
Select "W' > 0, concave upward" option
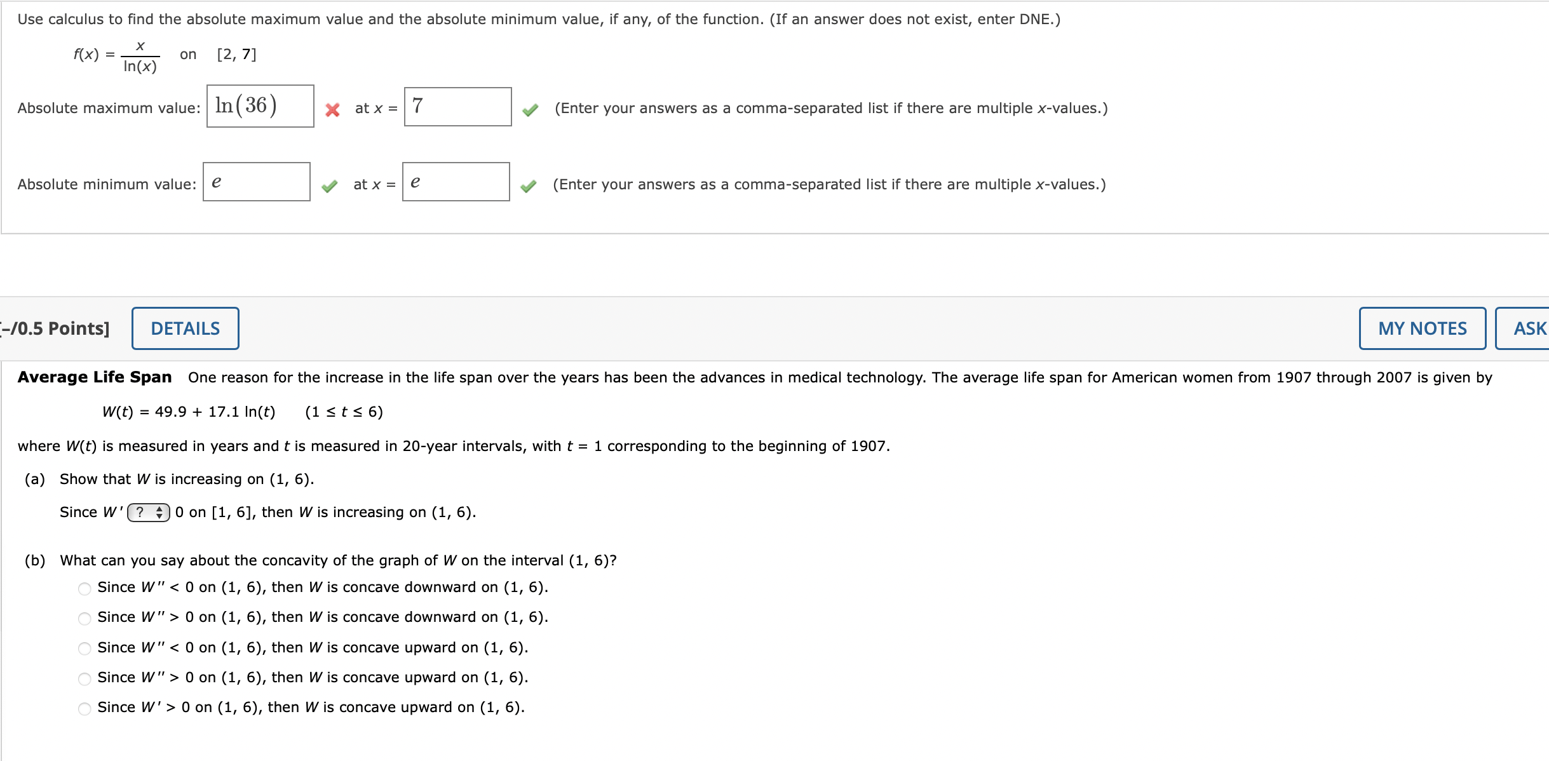(x=84, y=708)
